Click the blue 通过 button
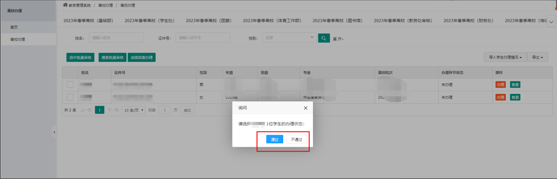The height and width of the screenshot is (179, 557). [274, 139]
